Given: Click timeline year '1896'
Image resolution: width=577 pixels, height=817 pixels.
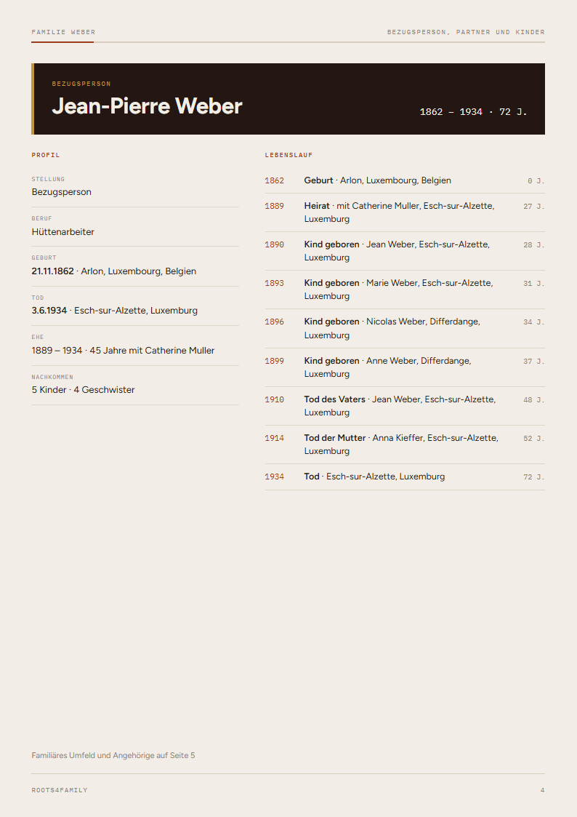Looking at the screenshot, I should pyautogui.click(x=274, y=322).
